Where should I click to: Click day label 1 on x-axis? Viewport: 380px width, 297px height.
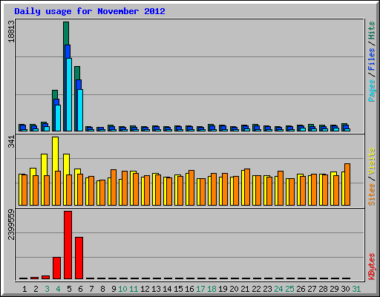pos(24,289)
